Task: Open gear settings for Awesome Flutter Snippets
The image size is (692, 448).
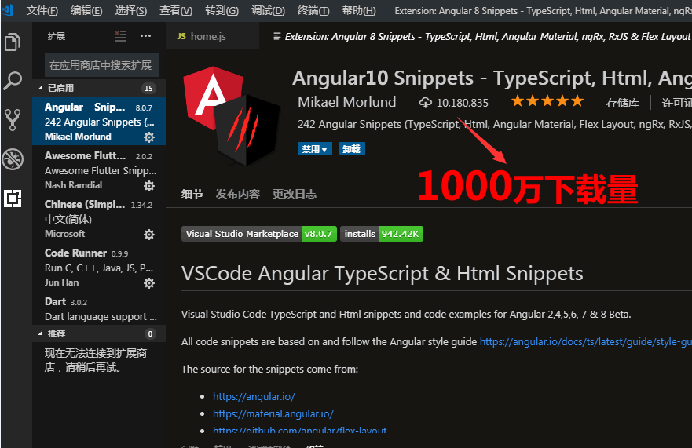Action: tap(149, 186)
